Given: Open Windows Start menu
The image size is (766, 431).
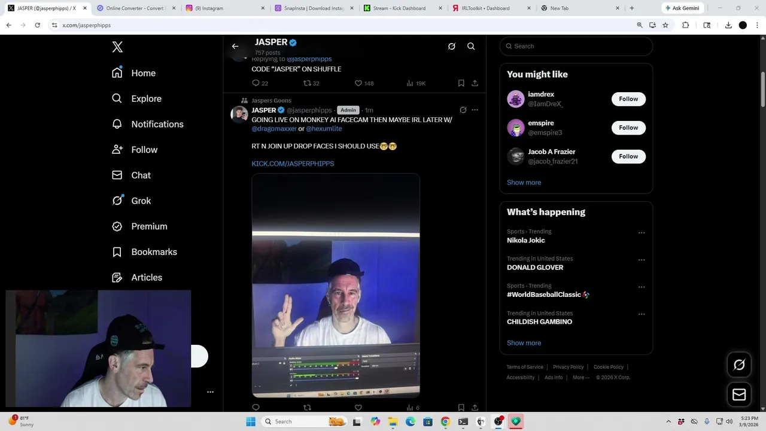Looking at the screenshot, I should 251,421.
